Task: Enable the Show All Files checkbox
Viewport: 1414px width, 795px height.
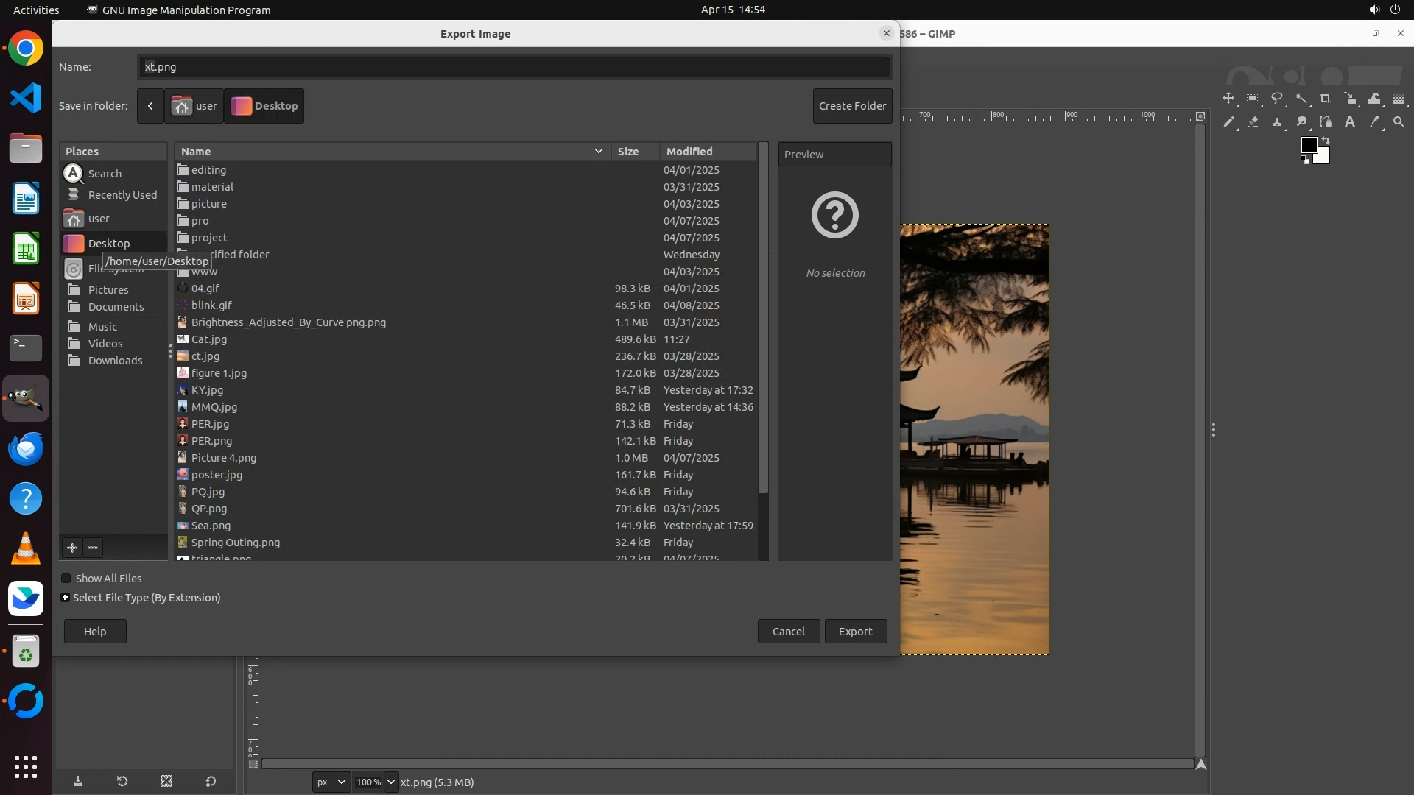Action: (66, 579)
